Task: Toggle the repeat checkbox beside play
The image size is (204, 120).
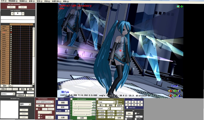Action: pos(136,113)
